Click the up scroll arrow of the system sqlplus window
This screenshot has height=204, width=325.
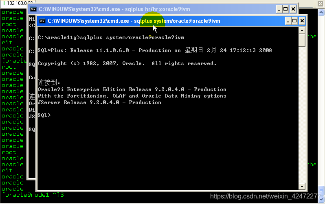coord(302,31)
